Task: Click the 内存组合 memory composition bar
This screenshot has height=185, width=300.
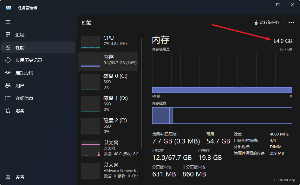Action: point(222,116)
